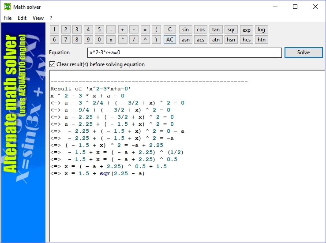Insert the asn arcsine function
Viewport: 326px width, 243px height.
185,40
